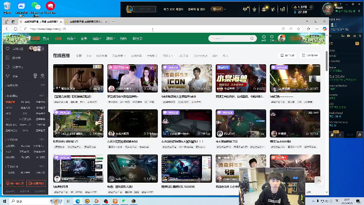The image size is (364, 205).
Task: Open Microsoft Edge from taskbar
Action: click(78, 201)
